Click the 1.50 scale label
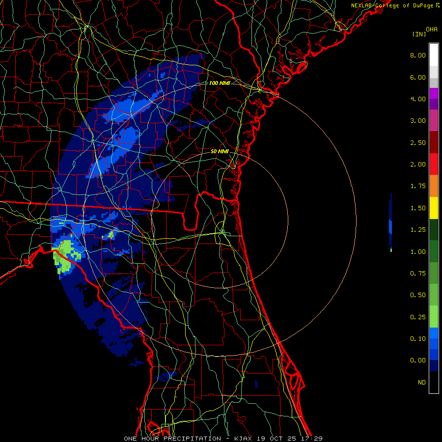 tap(418, 208)
